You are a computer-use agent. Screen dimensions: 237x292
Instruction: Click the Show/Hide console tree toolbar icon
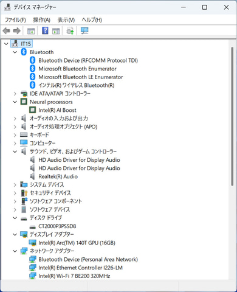(31, 31)
